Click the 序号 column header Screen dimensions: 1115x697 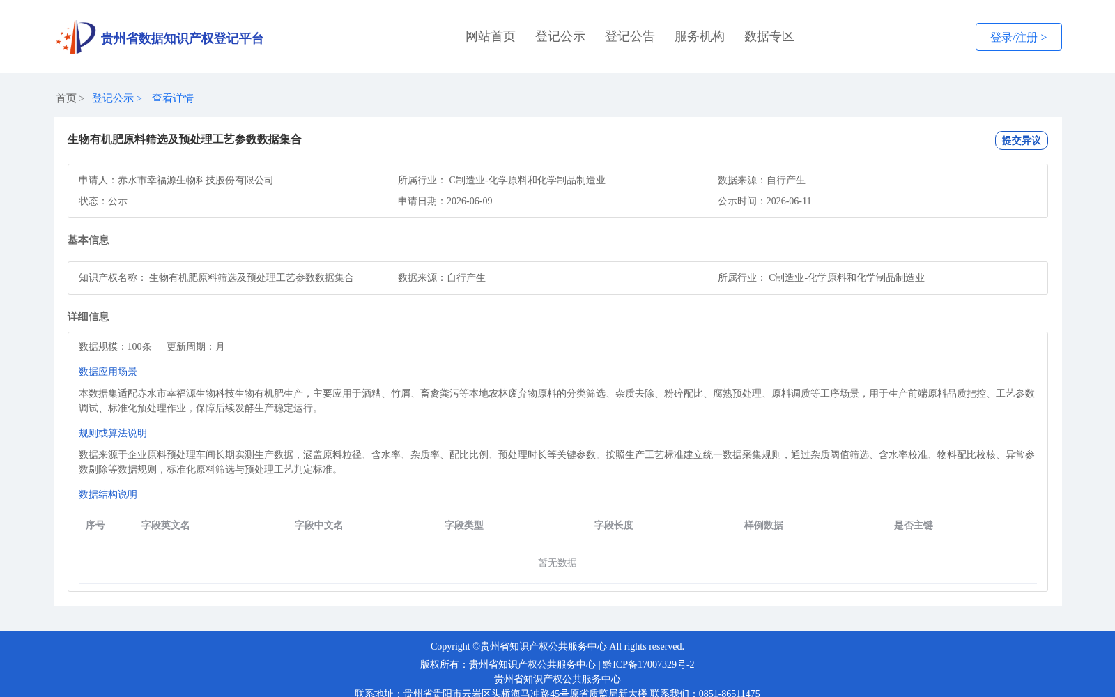pyautogui.click(x=95, y=525)
